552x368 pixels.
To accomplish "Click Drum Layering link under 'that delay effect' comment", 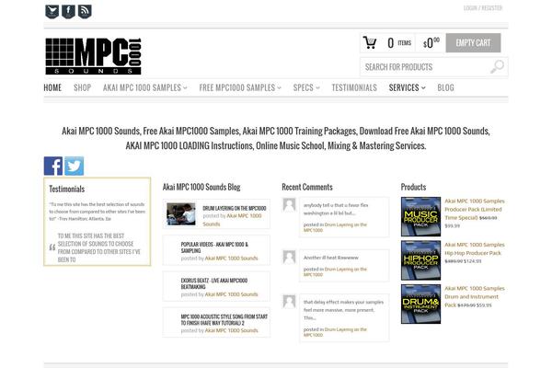I will coord(335,332).
